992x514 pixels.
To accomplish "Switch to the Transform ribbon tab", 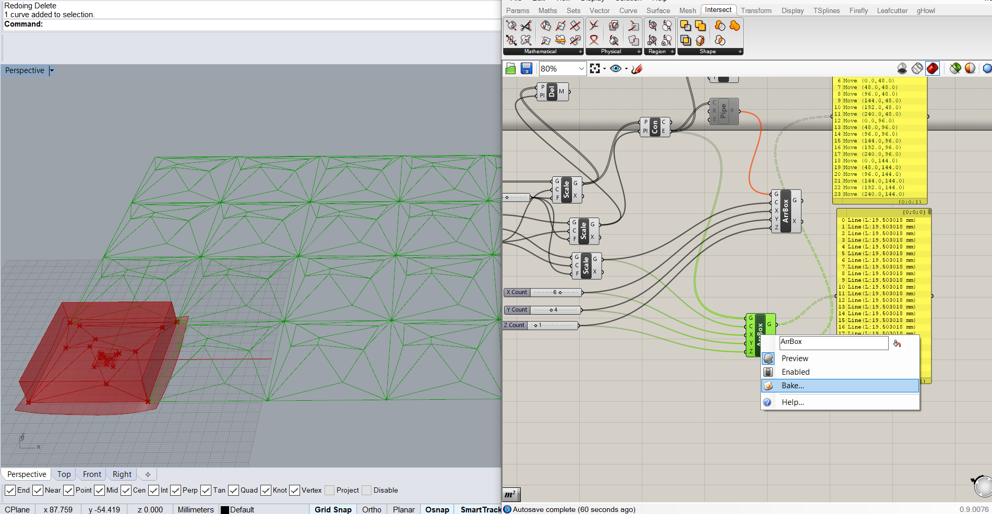I will (x=756, y=10).
